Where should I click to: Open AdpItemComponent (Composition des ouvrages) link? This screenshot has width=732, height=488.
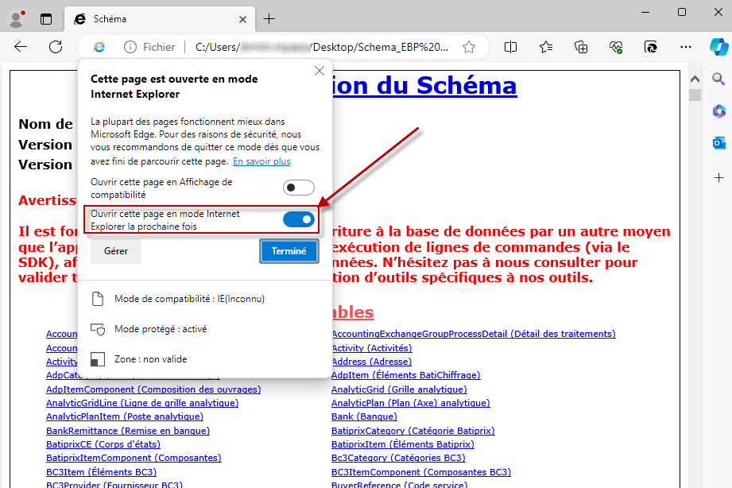click(153, 389)
